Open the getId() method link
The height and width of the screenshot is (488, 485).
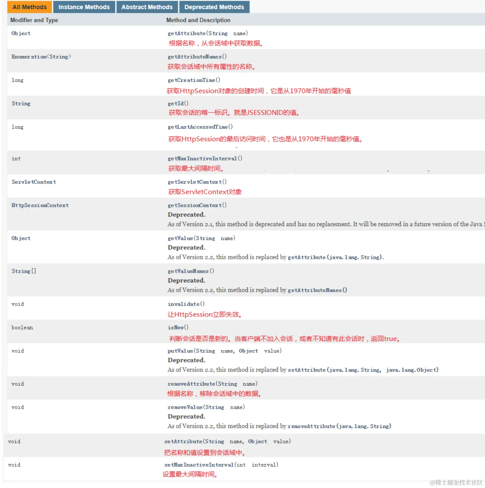click(176, 103)
